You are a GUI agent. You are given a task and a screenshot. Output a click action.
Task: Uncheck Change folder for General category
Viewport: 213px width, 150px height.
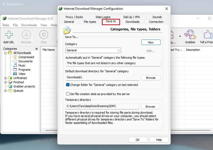pos(68,85)
